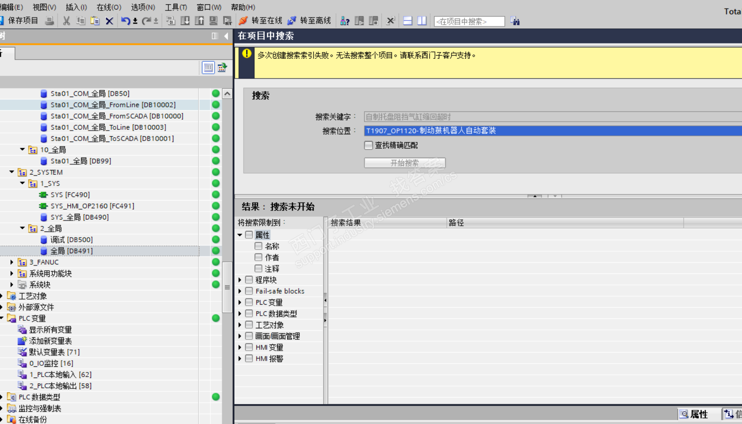Click the stop CPU icon
Image resolution: width=742 pixels, height=424 pixels.
[x=373, y=21]
